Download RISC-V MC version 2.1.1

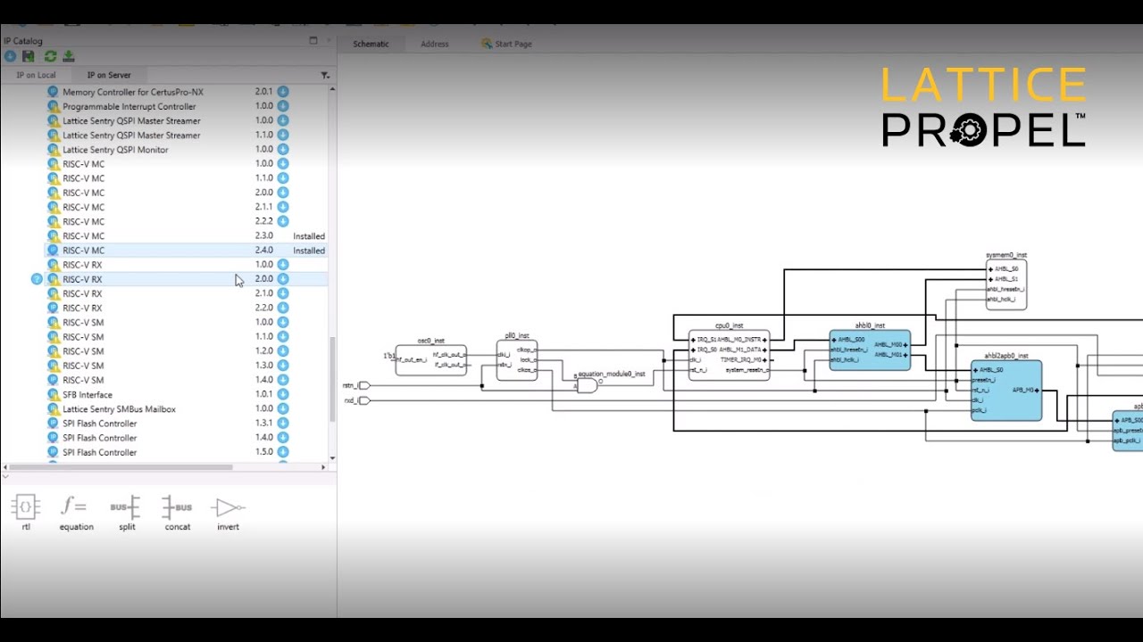[283, 206]
